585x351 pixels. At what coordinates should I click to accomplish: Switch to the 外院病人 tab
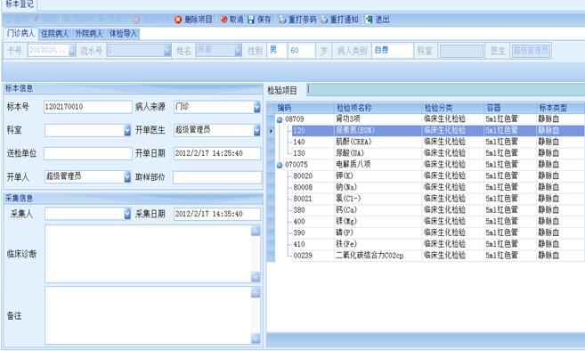click(x=88, y=34)
